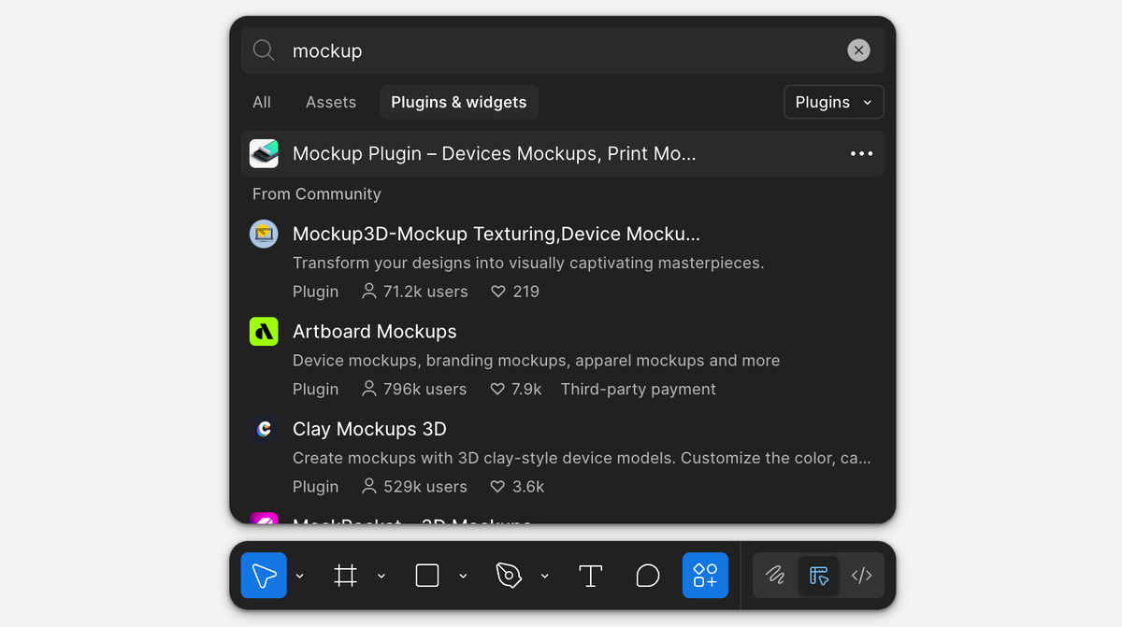
Task: Open the Move tool options chevron
Action: click(x=299, y=576)
